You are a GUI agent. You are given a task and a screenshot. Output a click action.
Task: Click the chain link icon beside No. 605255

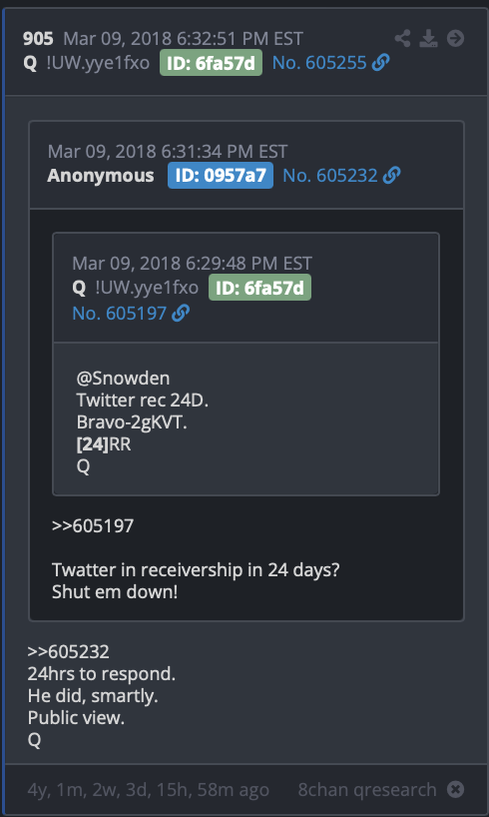[x=380, y=63]
